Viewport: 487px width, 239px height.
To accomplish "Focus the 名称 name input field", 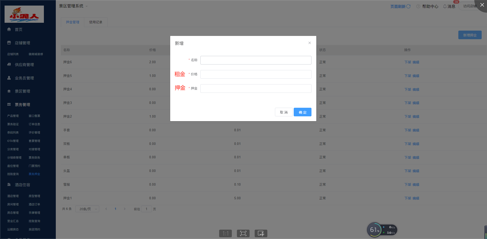I will [256, 60].
